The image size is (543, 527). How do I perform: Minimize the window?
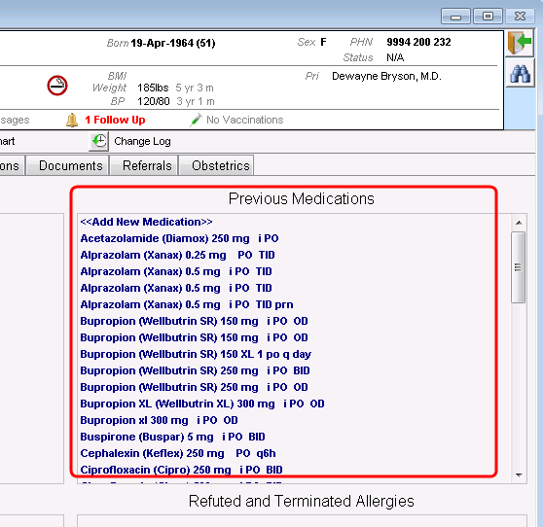coord(455,17)
